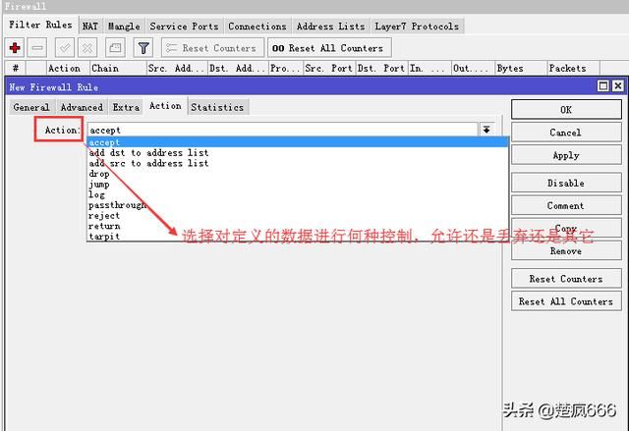Click the minus remove rule icon
This screenshot has width=629, height=431.
pyautogui.click(x=37, y=48)
